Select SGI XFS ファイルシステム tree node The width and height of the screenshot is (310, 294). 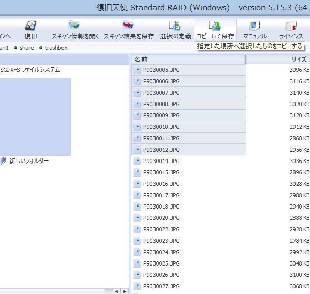point(30,70)
